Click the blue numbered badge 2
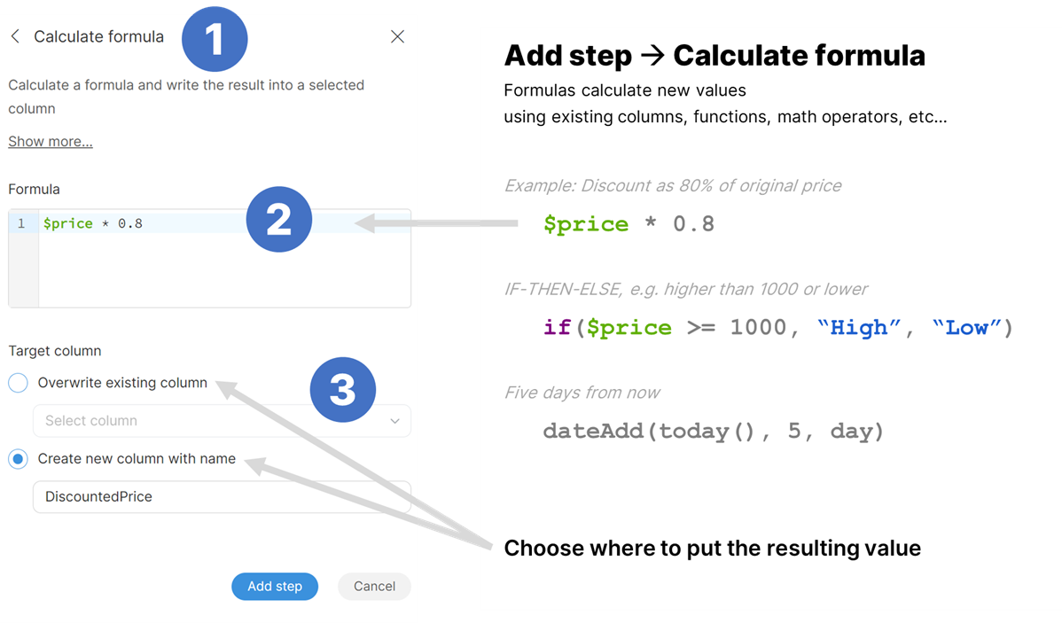The width and height of the screenshot is (1062, 623). 279,219
